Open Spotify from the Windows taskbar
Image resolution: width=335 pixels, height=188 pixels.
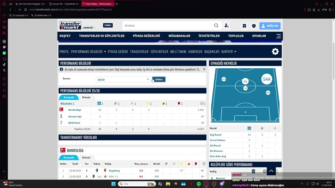click(199, 184)
